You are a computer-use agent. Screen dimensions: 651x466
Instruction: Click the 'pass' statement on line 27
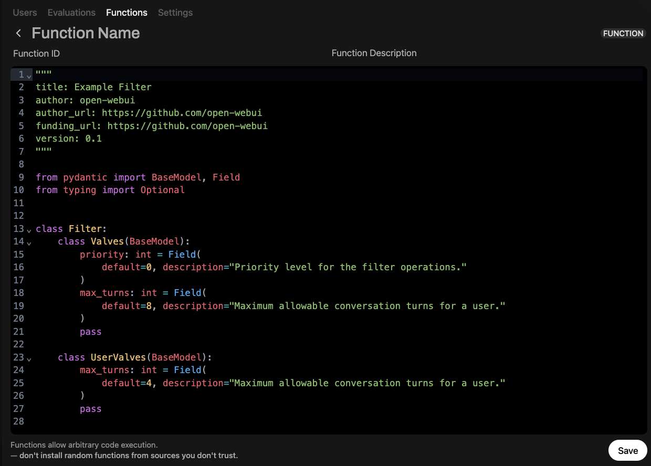point(91,409)
